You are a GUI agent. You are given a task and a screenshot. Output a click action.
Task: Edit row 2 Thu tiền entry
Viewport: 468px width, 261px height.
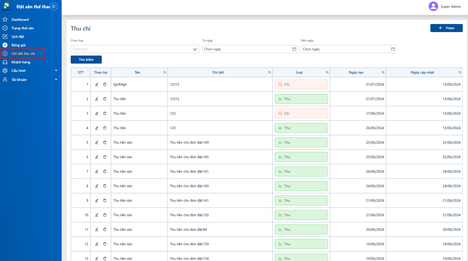pyautogui.click(x=97, y=99)
